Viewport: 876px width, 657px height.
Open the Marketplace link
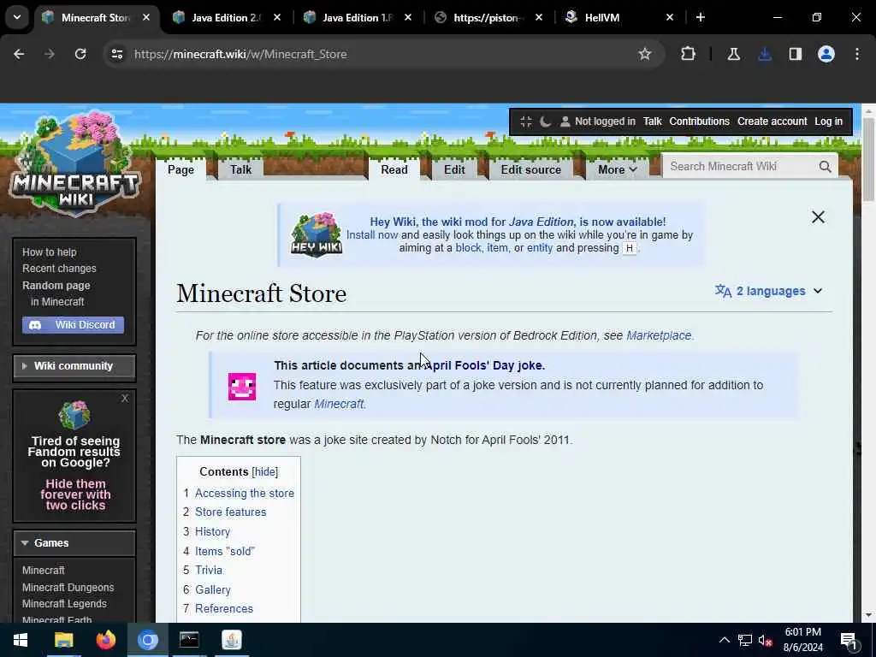659,335
